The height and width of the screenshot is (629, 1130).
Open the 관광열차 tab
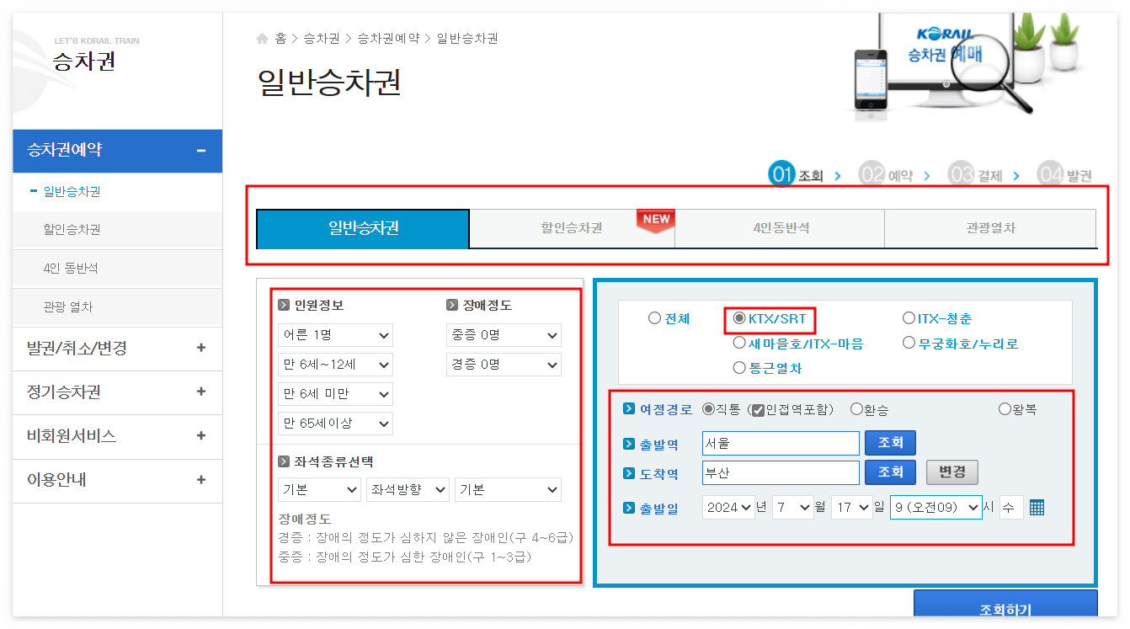990,228
